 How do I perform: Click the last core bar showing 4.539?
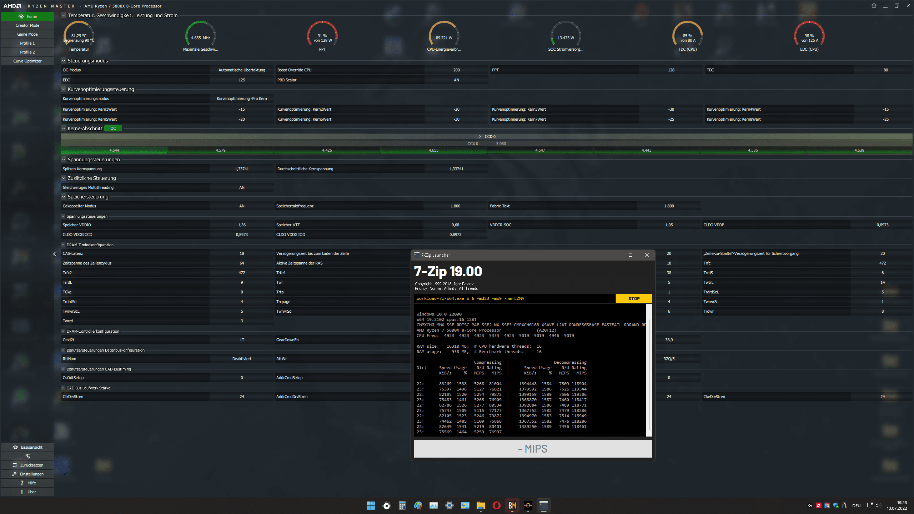click(859, 150)
